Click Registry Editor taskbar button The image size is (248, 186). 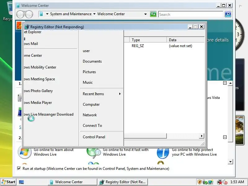[x=122, y=182]
